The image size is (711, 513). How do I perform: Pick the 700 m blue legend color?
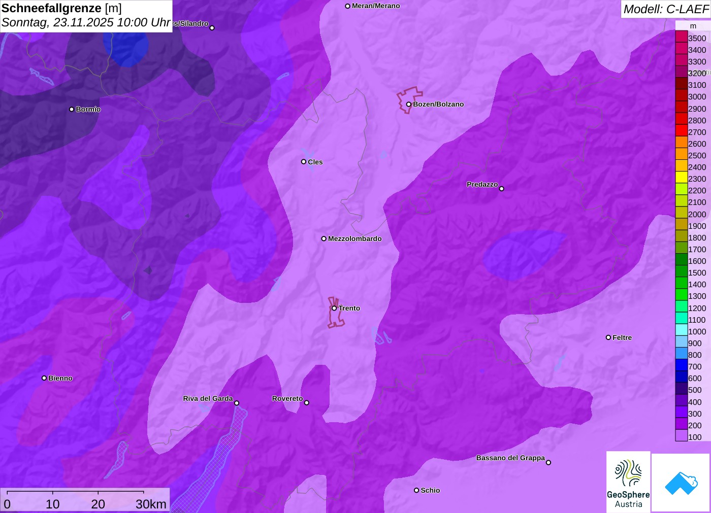682,365
